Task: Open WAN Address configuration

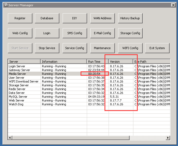Action: pyautogui.click(x=103, y=18)
